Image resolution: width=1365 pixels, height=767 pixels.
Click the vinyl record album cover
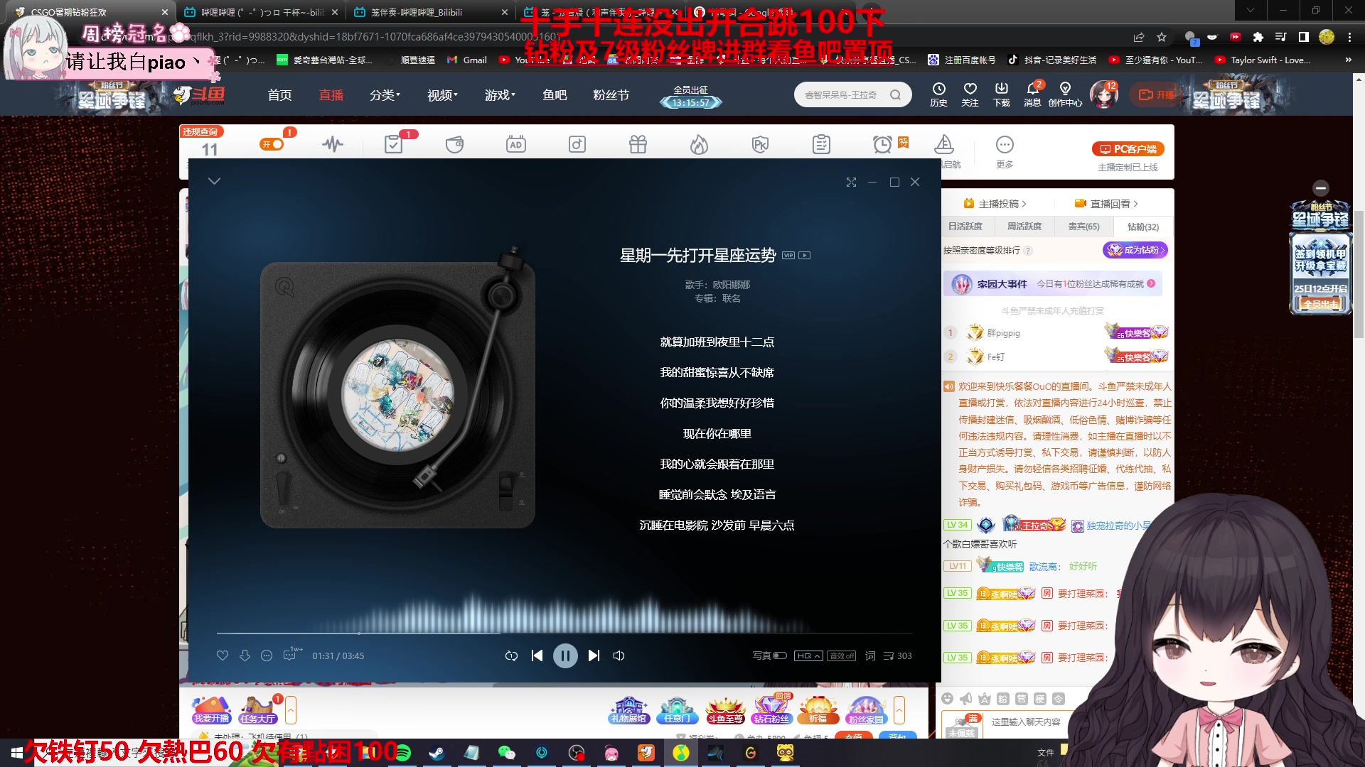coord(398,395)
